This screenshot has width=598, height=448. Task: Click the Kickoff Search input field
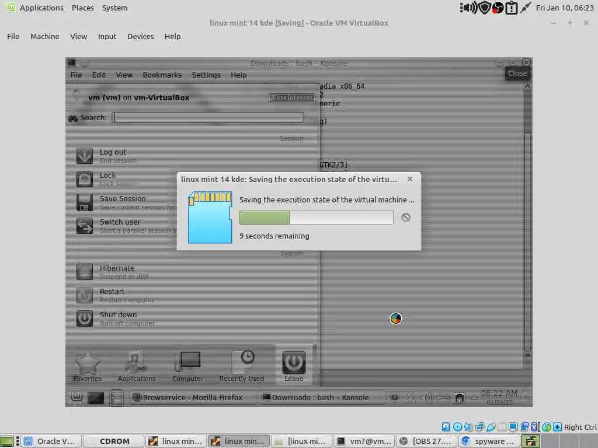(208, 117)
